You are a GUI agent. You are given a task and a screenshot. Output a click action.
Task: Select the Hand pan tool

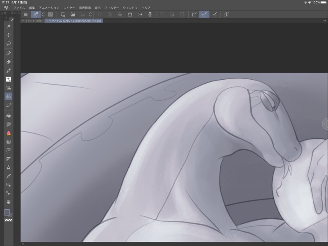point(9,202)
